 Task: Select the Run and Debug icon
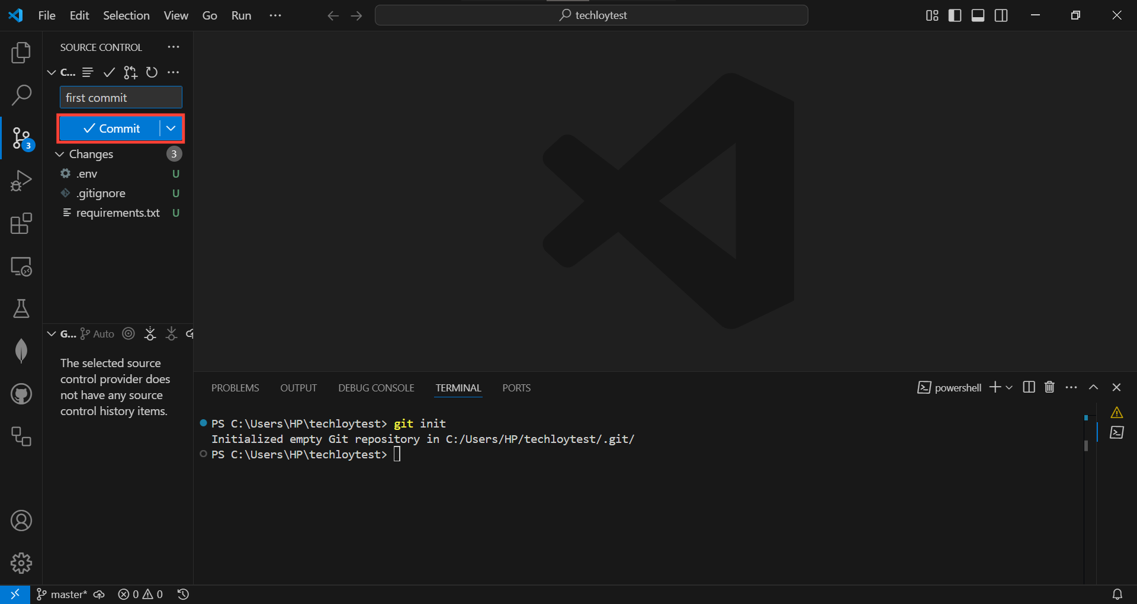(21, 181)
